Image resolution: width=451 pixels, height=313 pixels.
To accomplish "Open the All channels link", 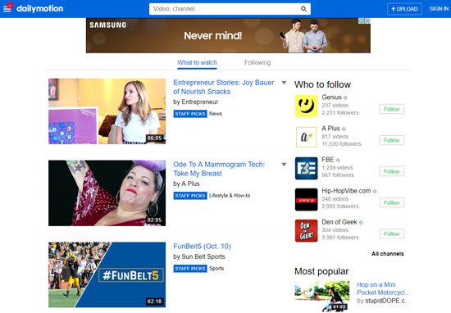I will tap(387, 254).
